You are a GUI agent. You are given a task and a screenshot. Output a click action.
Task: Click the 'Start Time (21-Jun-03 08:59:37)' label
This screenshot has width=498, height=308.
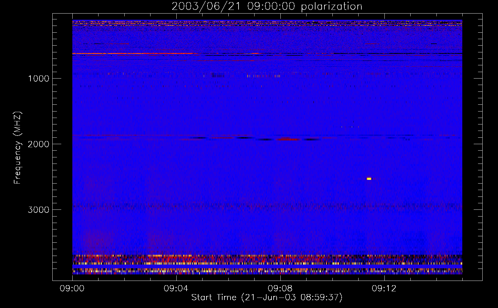[x=267, y=298]
